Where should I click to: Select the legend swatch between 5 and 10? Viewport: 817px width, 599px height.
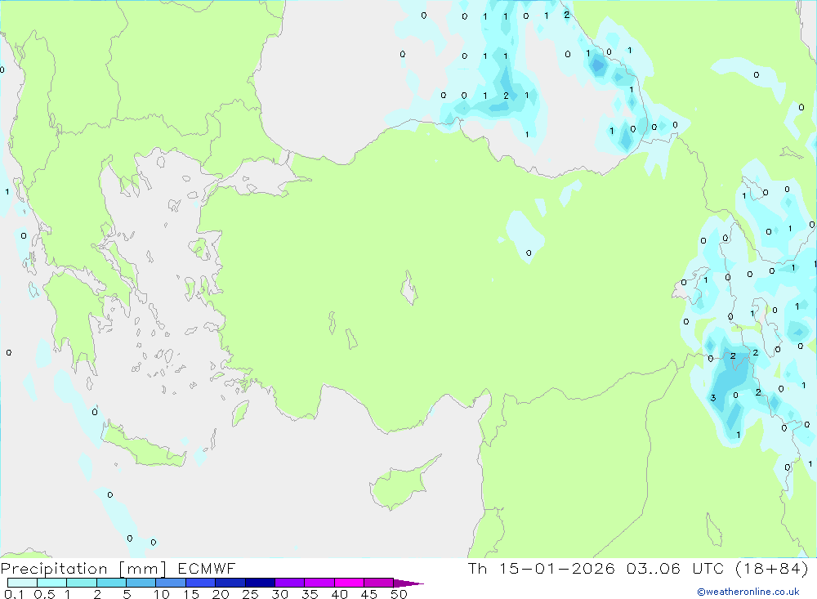(141, 583)
